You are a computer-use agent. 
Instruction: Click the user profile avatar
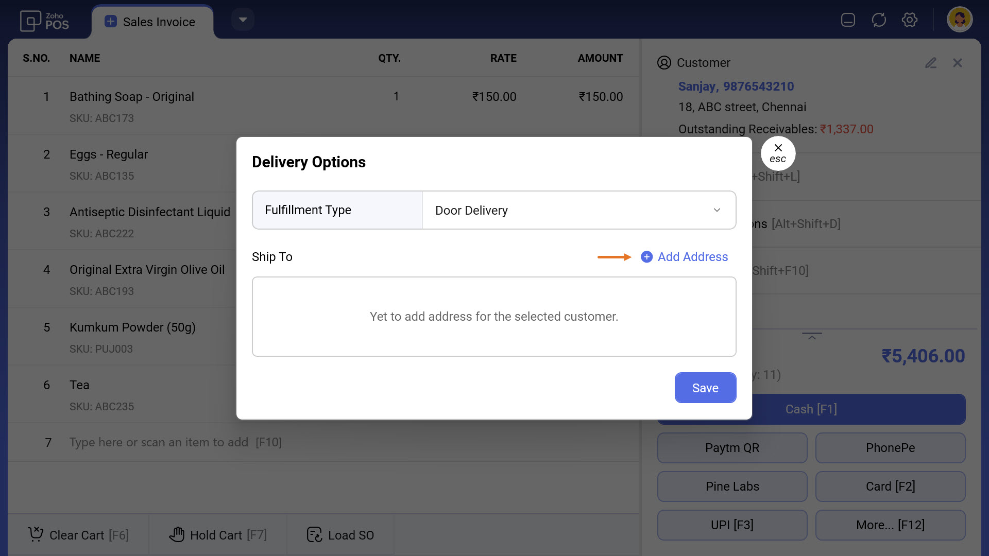(959, 20)
